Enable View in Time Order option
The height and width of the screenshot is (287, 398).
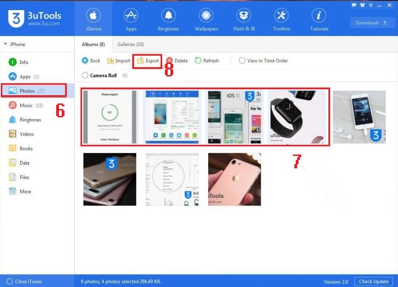pos(242,61)
